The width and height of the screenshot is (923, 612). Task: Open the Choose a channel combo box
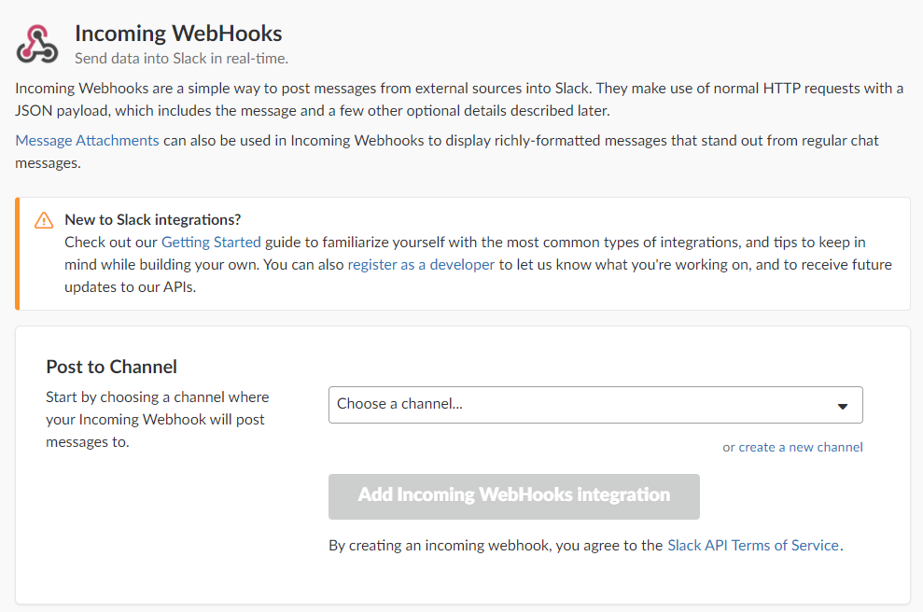pos(595,405)
